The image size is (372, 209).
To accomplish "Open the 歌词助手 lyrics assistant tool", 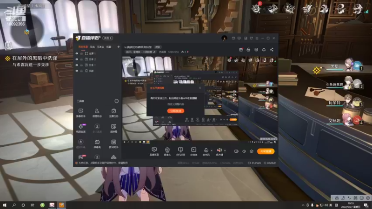I will [x=113, y=144].
